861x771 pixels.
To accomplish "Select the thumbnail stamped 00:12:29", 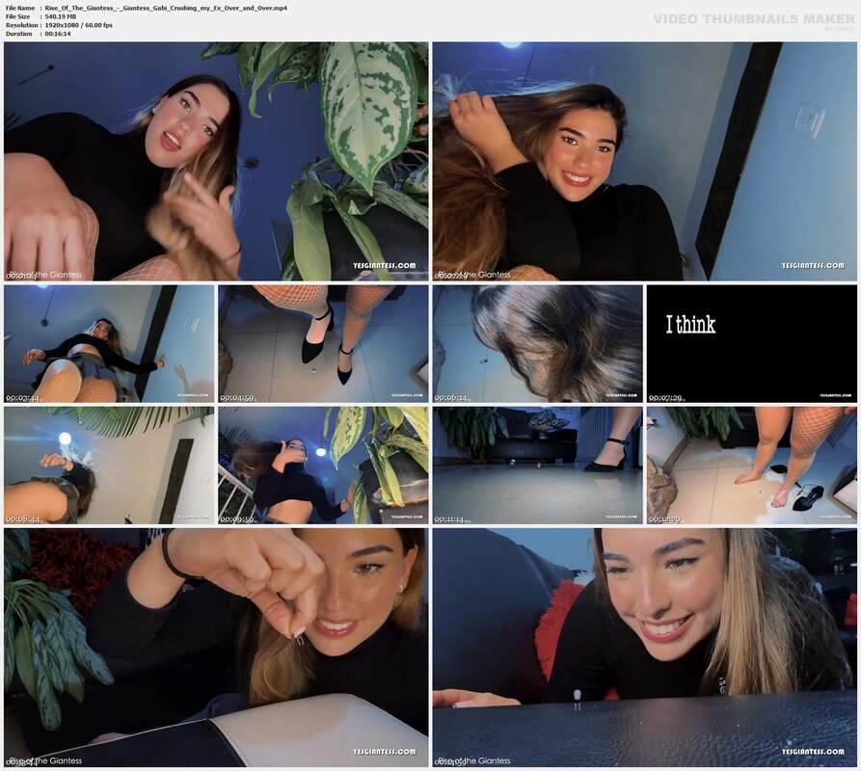I will 752,465.
